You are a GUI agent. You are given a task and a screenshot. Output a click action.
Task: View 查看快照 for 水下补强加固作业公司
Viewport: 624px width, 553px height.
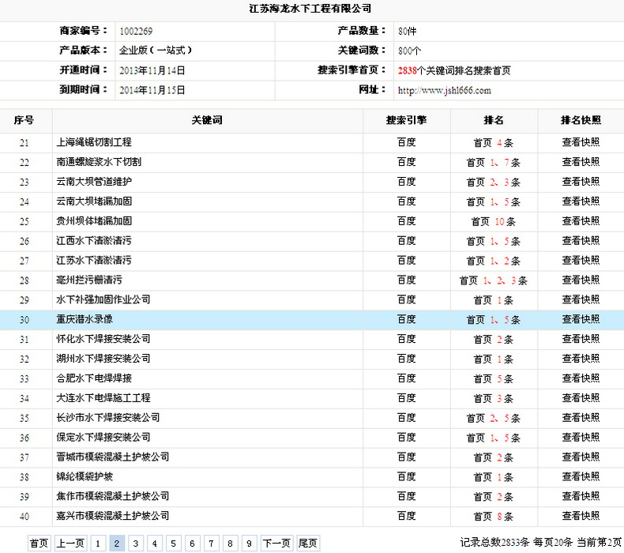click(581, 299)
